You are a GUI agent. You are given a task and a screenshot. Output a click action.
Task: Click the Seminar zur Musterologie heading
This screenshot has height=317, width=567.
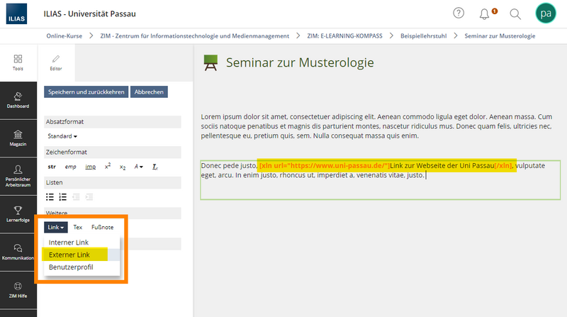click(x=300, y=62)
